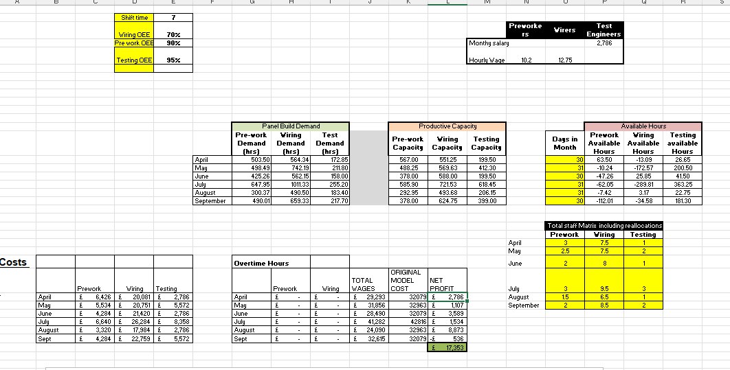Select September prework available hours -112.01

coord(604,201)
